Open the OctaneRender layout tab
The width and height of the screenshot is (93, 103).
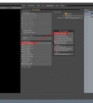(50, 6)
